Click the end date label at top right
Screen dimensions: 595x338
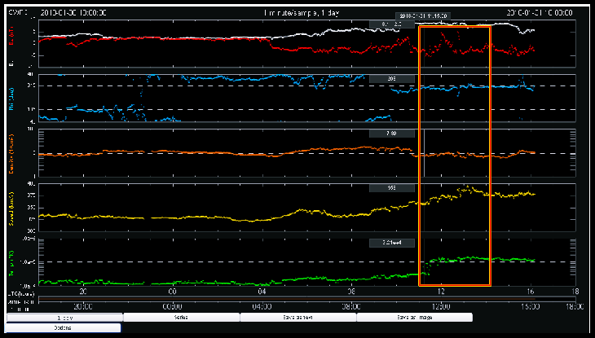[542, 13]
